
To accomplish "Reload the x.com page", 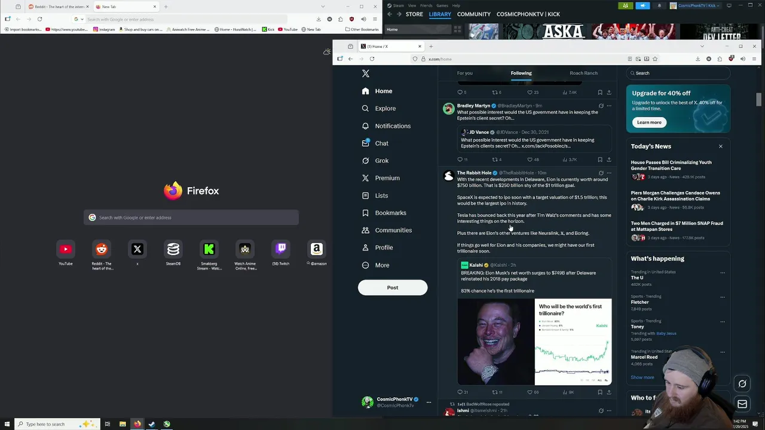I will (x=372, y=59).
